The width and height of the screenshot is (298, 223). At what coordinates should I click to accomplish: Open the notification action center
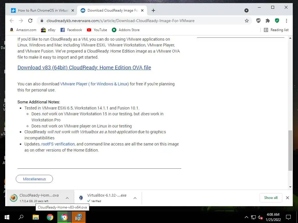[288, 217]
